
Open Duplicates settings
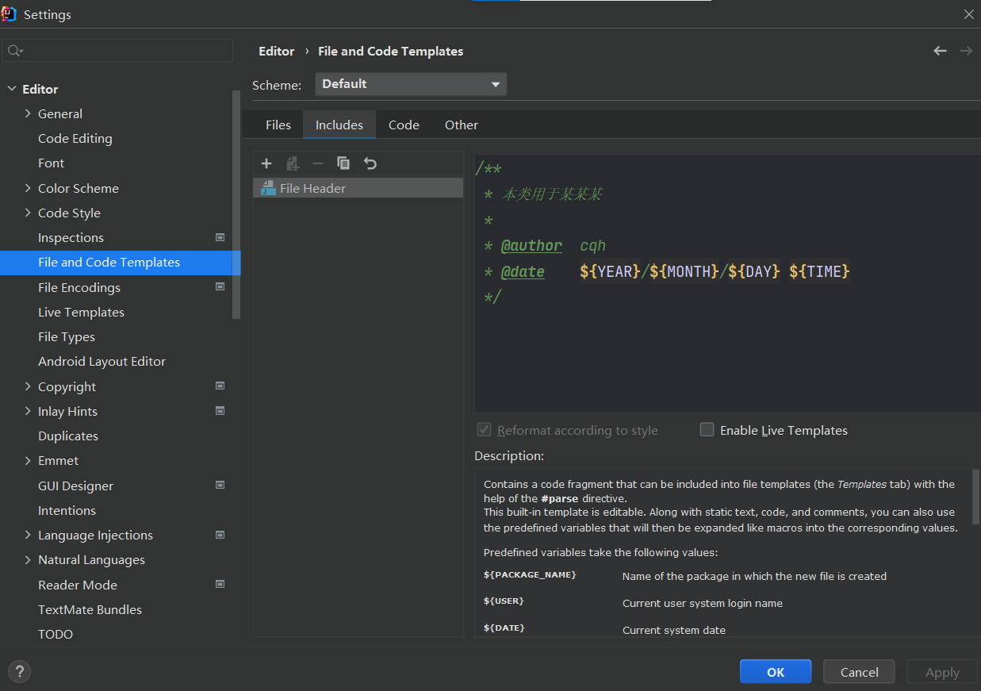click(68, 436)
